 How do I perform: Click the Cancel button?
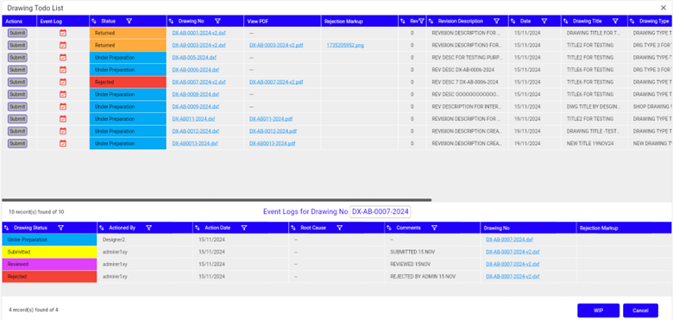(640, 311)
